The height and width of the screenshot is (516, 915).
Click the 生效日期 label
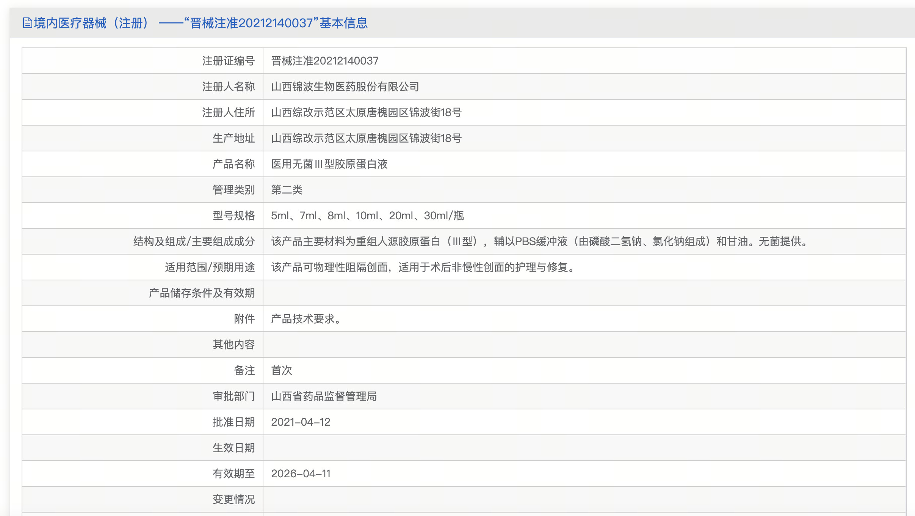233,448
